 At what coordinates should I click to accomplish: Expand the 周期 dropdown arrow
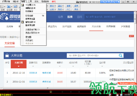[5, 7]
